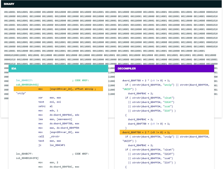The height and width of the screenshot is (169, 223).
Task: Click the loc_804BCFF label in IDA
Action: coord(24,154)
